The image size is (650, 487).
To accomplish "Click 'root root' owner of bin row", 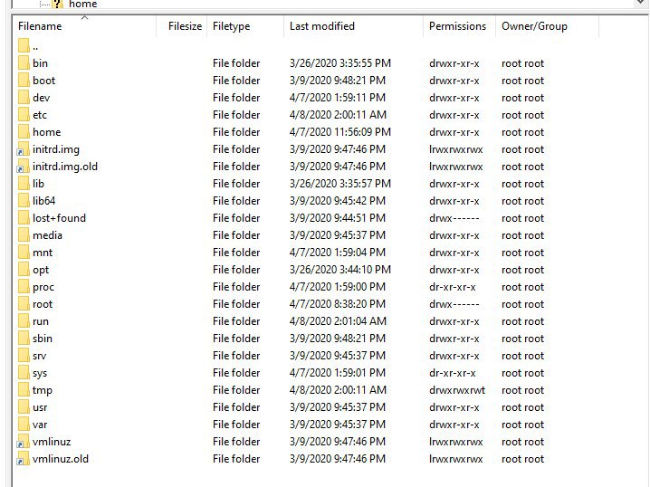I will coord(522,63).
